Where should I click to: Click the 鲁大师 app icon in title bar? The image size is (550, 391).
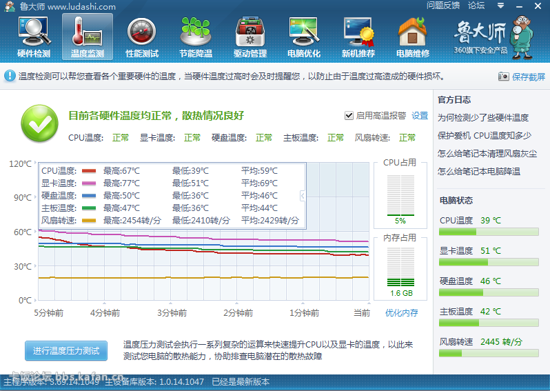pyautogui.click(x=10, y=6)
